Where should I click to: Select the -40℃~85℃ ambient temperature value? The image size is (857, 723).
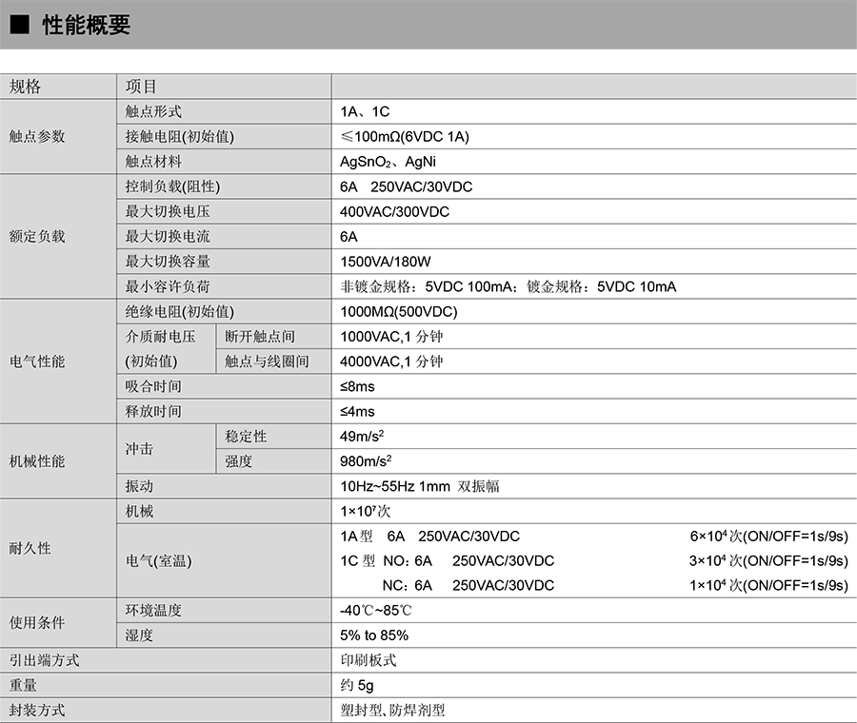point(376,610)
